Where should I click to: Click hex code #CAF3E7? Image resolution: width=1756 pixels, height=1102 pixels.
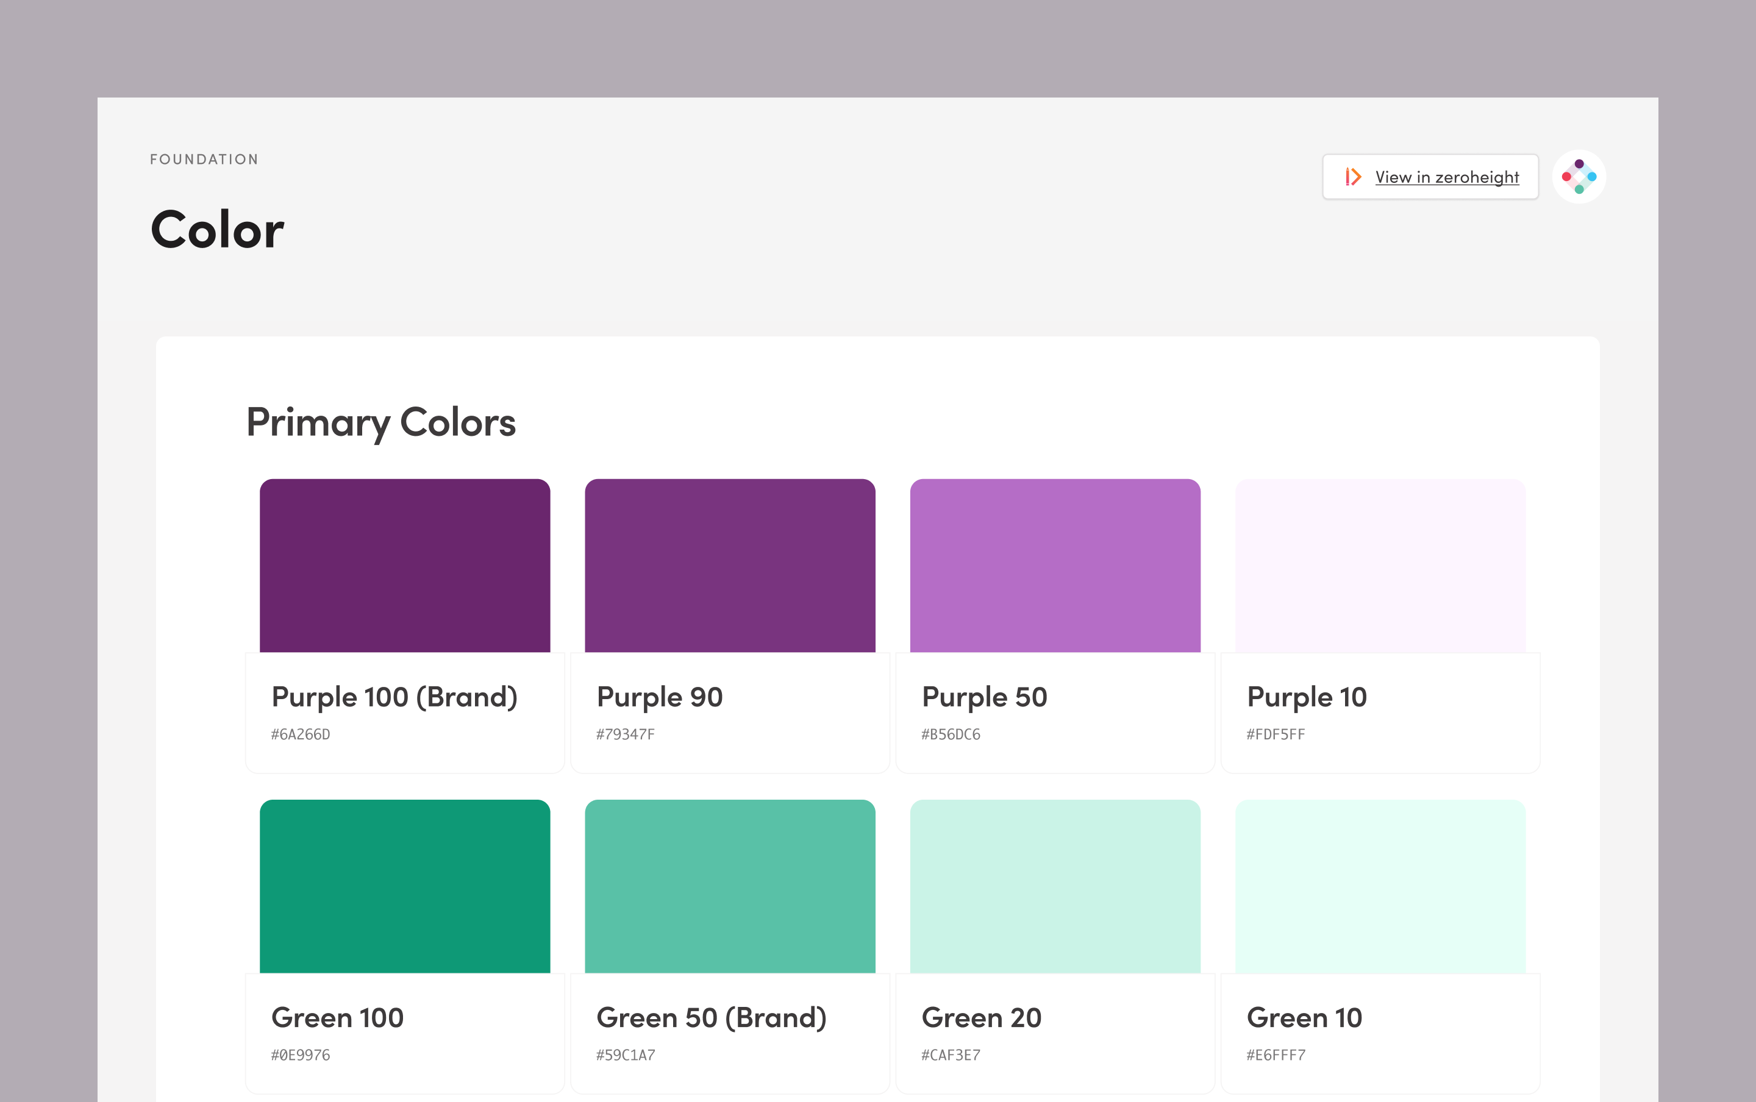pos(951,1055)
